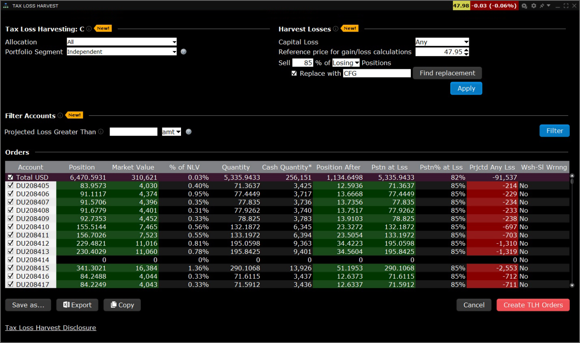Click info icon beside Tax Loss Harvesting: C
The width and height of the screenshot is (580, 343).
(89, 29)
